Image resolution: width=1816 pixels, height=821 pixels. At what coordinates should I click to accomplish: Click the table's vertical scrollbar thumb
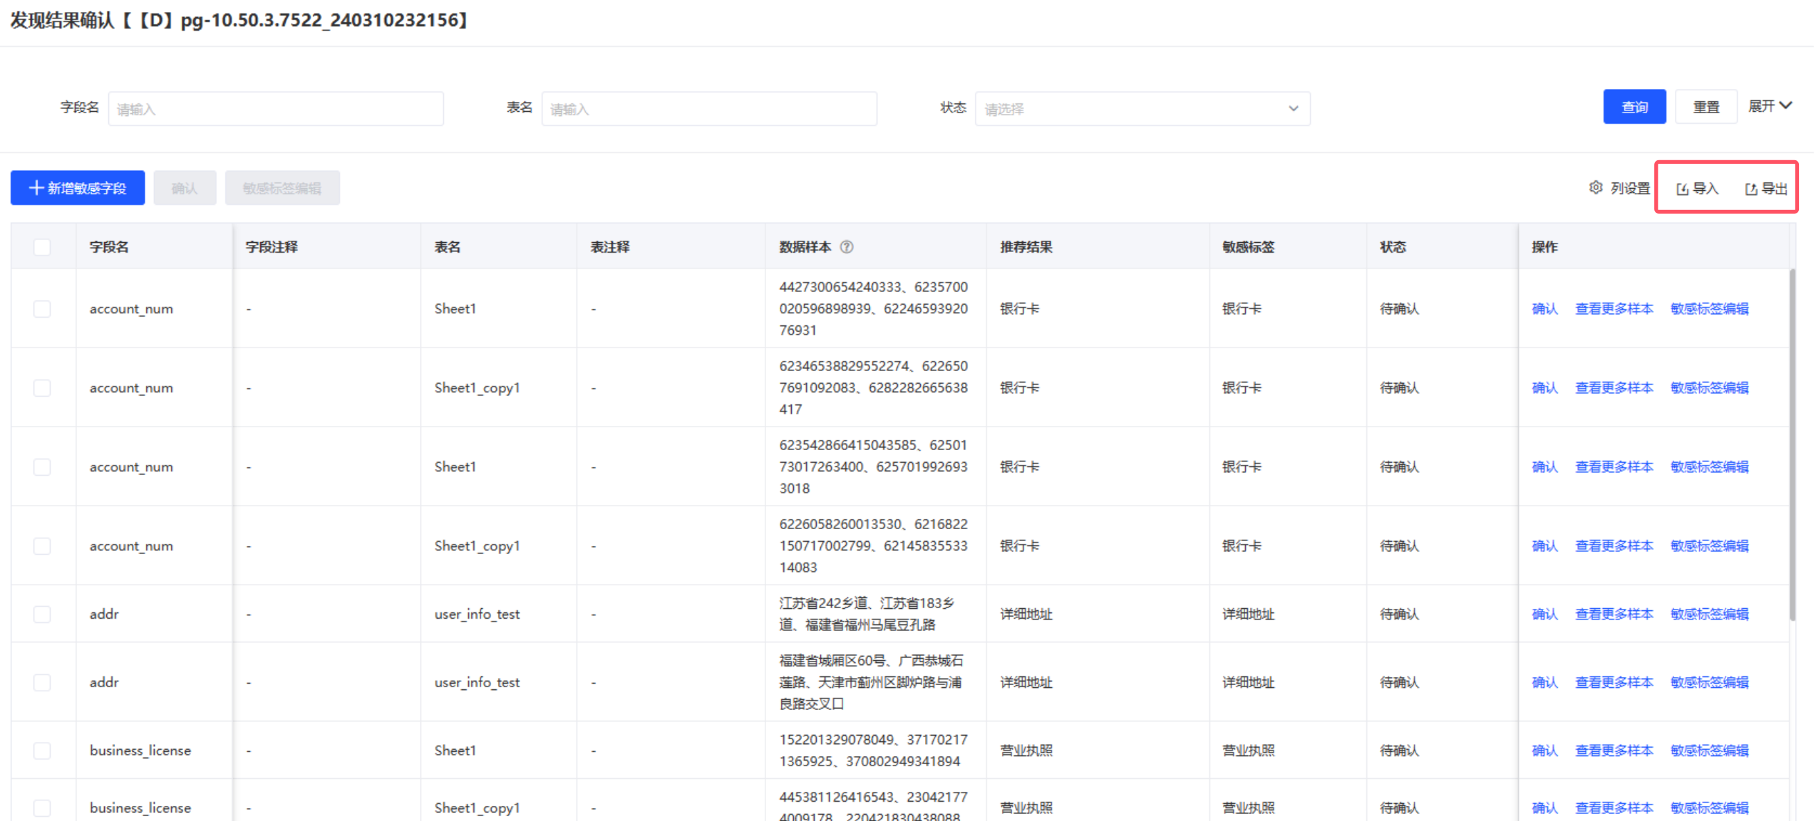(1792, 445)
